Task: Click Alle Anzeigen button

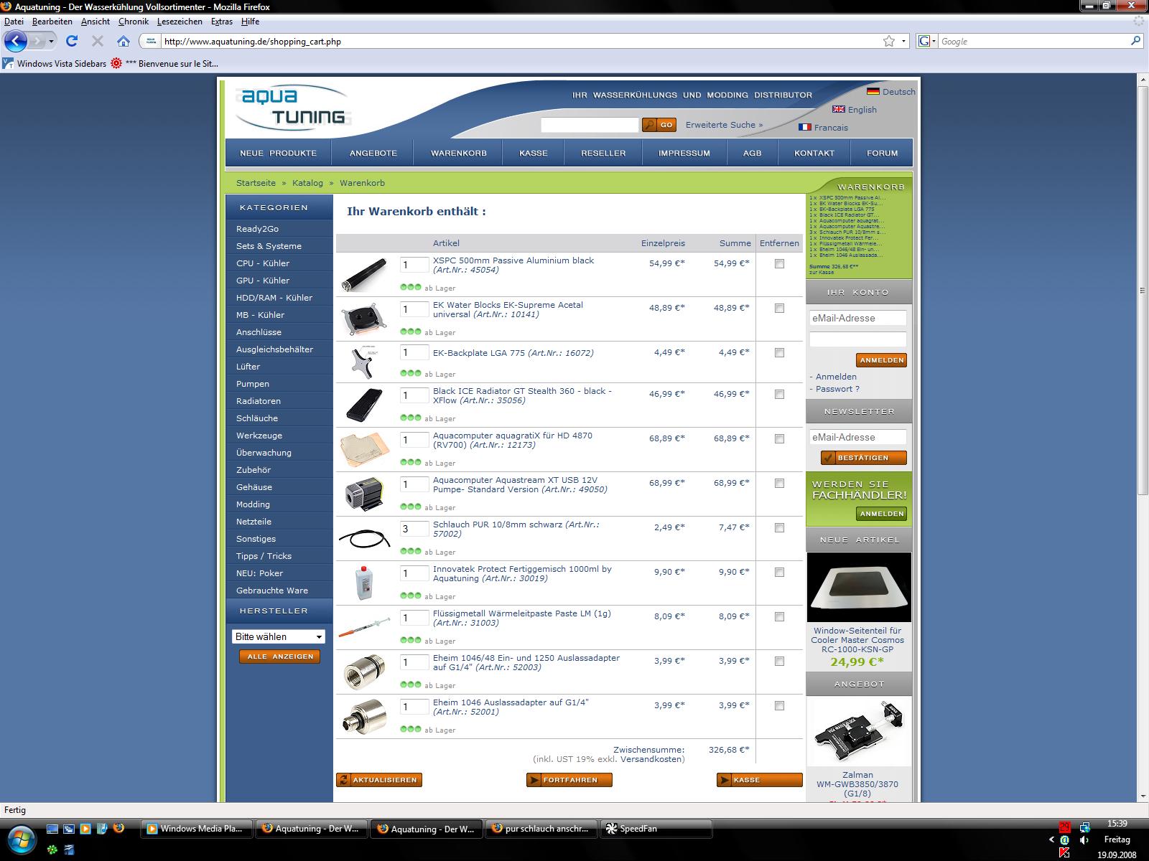Action: tap(280, 657)
